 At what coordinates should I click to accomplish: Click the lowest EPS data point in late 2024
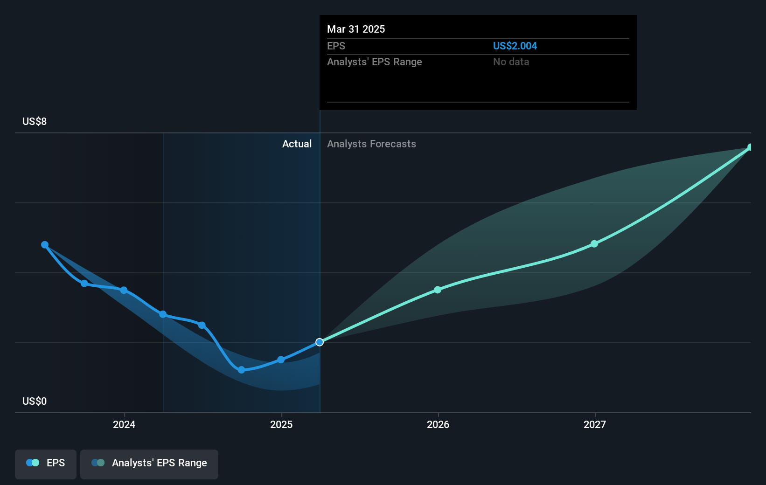241,370
